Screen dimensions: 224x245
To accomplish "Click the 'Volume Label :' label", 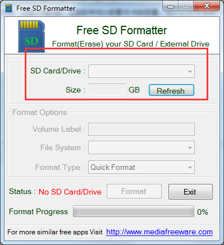I will pyautogui.click(x=59, y=129).
